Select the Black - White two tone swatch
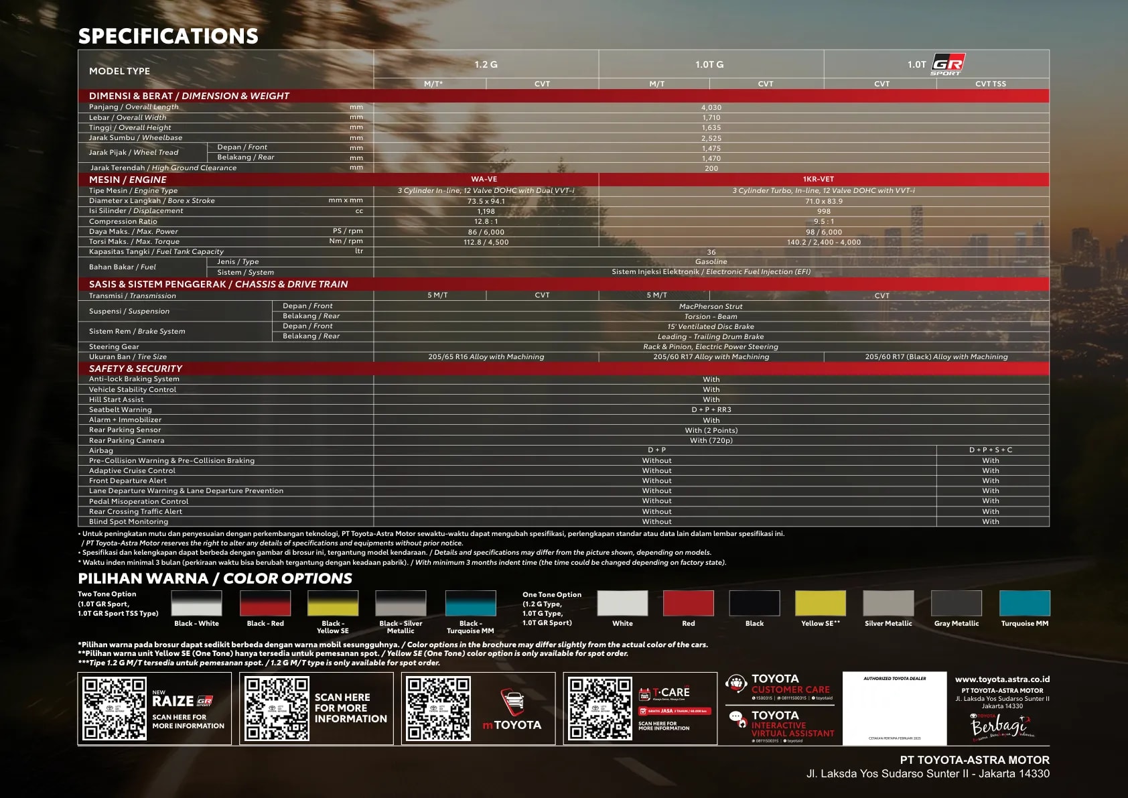Viewport: 1128px width, 798px height. pyautogui.click(x=196, y=603)
